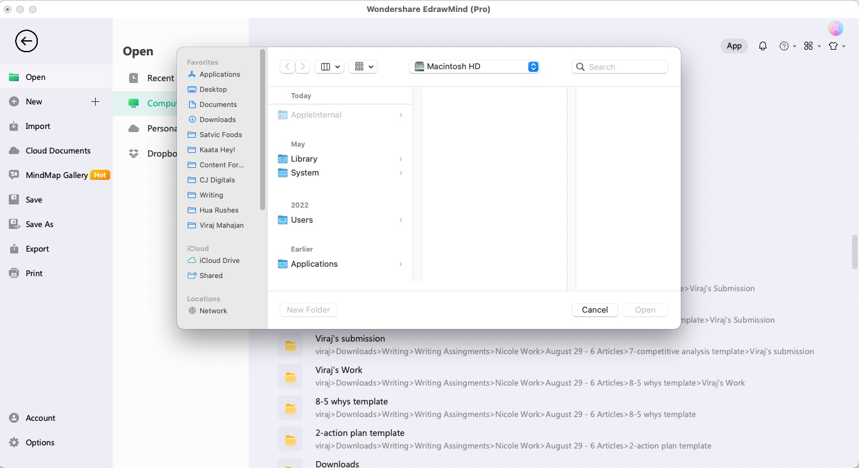859x468 pixels.
Task: Select MindMap Gallery menu item
Action: [57, 175]
